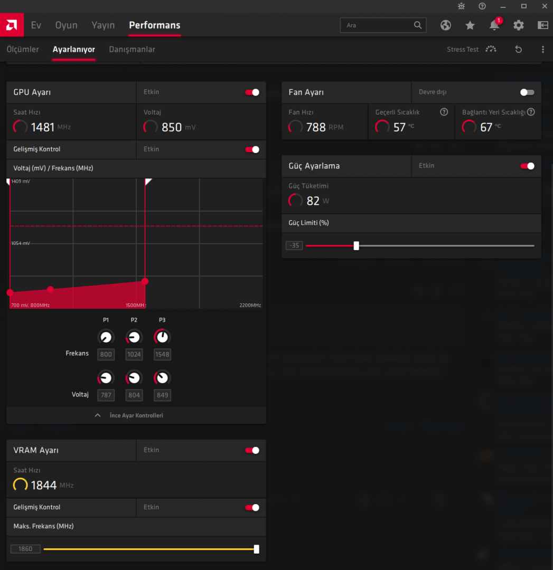This screenshot has width=553, height=570.
Task: Click P2 Voltaj value field 804
Action: click(x=134, y=395)
